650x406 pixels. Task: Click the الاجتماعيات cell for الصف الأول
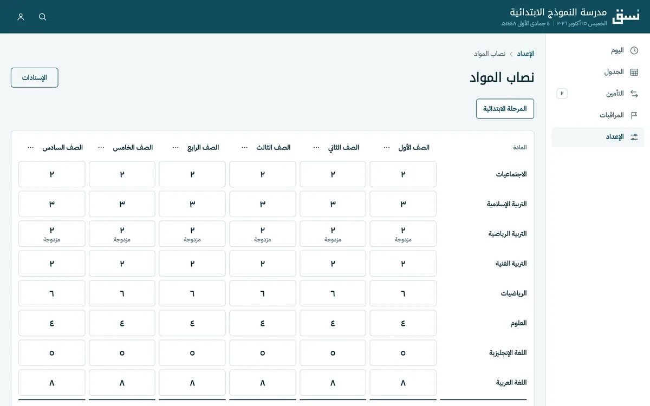[x=403, y=174]
